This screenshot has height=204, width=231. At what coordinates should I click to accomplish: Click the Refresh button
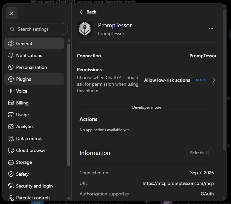pos(200,153)
